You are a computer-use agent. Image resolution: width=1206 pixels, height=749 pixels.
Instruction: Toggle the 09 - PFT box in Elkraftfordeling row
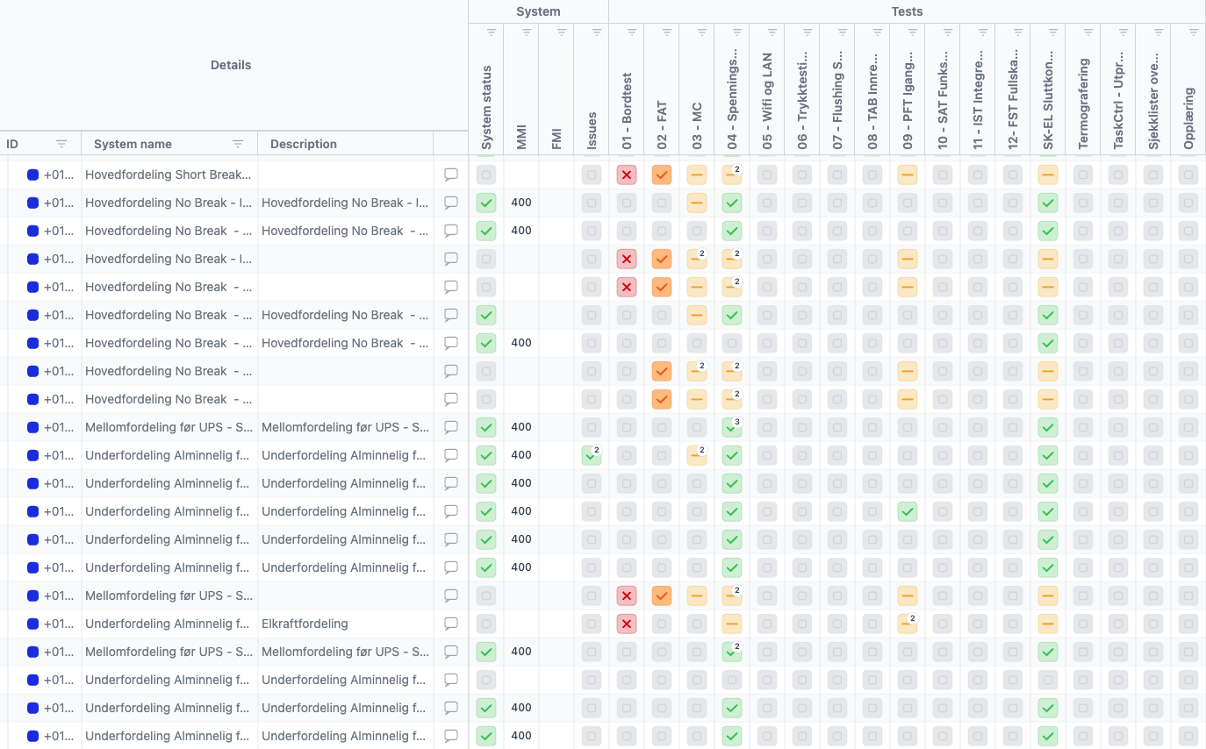[908, 624]
